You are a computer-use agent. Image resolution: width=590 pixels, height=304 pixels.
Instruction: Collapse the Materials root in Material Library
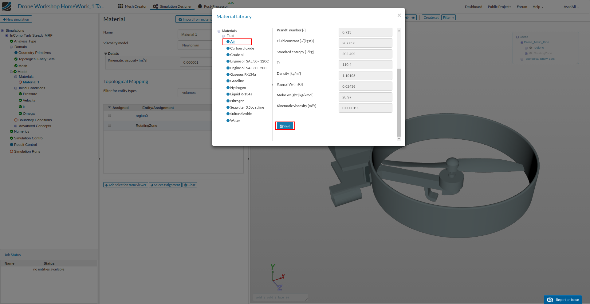tap(219, 31)
